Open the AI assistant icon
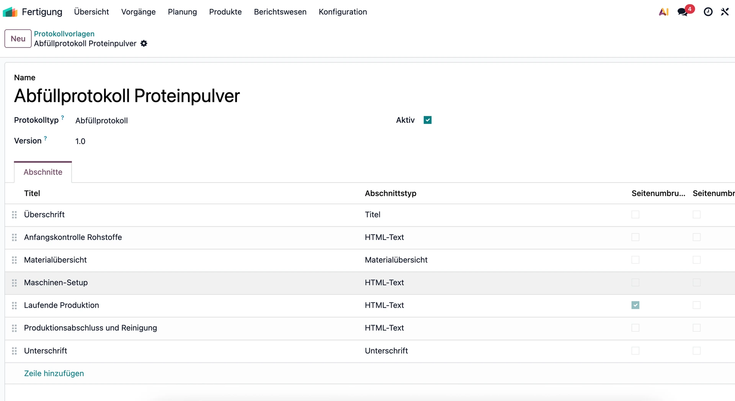 point(664,12)
